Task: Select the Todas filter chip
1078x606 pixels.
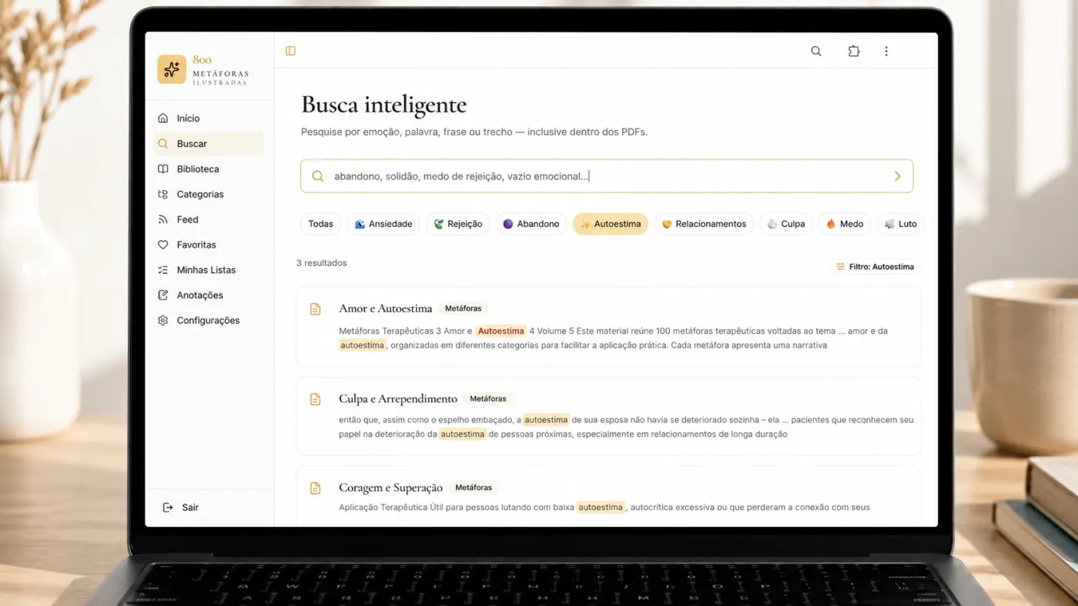Action: pos(321,224)
